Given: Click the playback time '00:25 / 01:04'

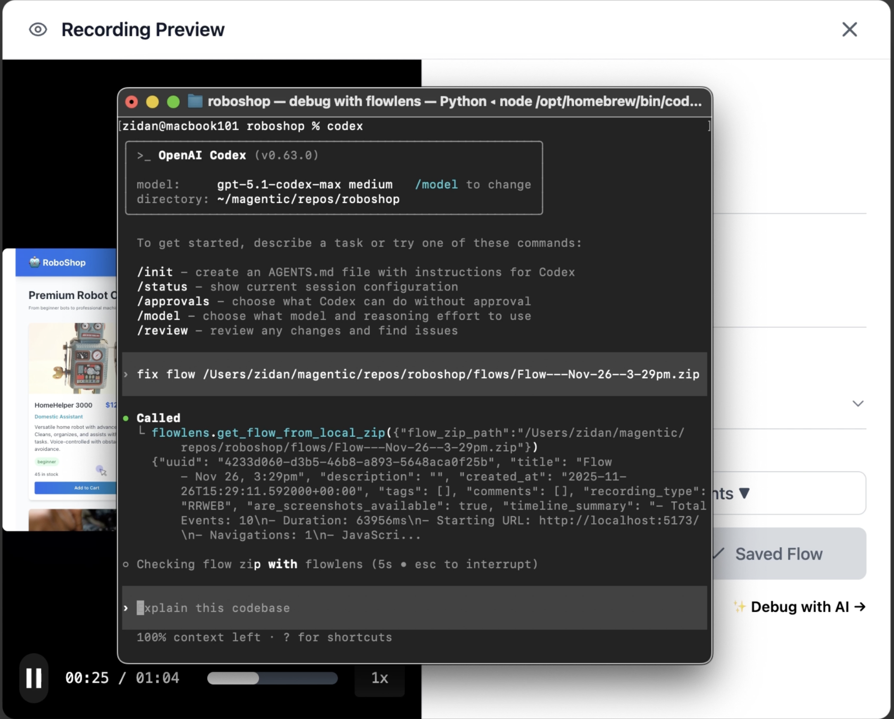Looking at the screenshot, I should pyautogui.click(x=122, y=678).
